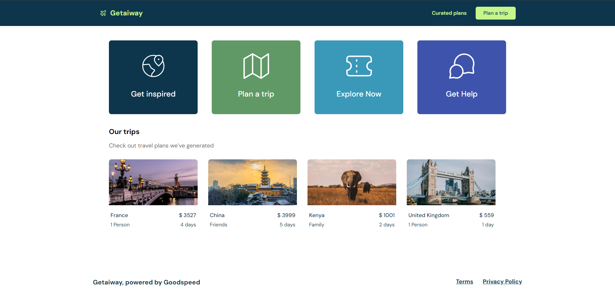This screenshot has width=615, height=295.
Task: Click the France trip title
Action: pos(119,215)
